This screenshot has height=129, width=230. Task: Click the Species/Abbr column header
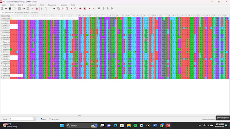(x=5, y=16)
